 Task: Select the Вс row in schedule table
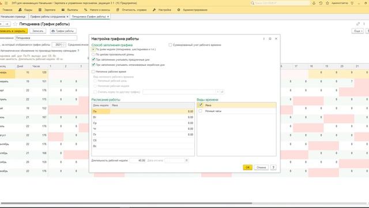(x=143, y=146)
